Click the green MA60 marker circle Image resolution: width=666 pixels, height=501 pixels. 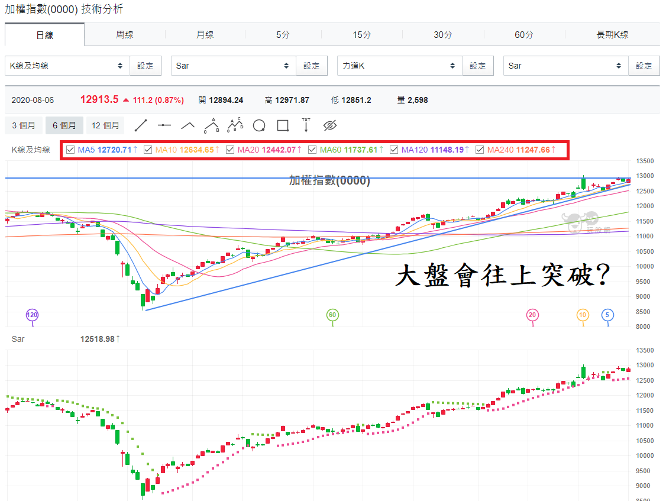click(x=332, y=315)
